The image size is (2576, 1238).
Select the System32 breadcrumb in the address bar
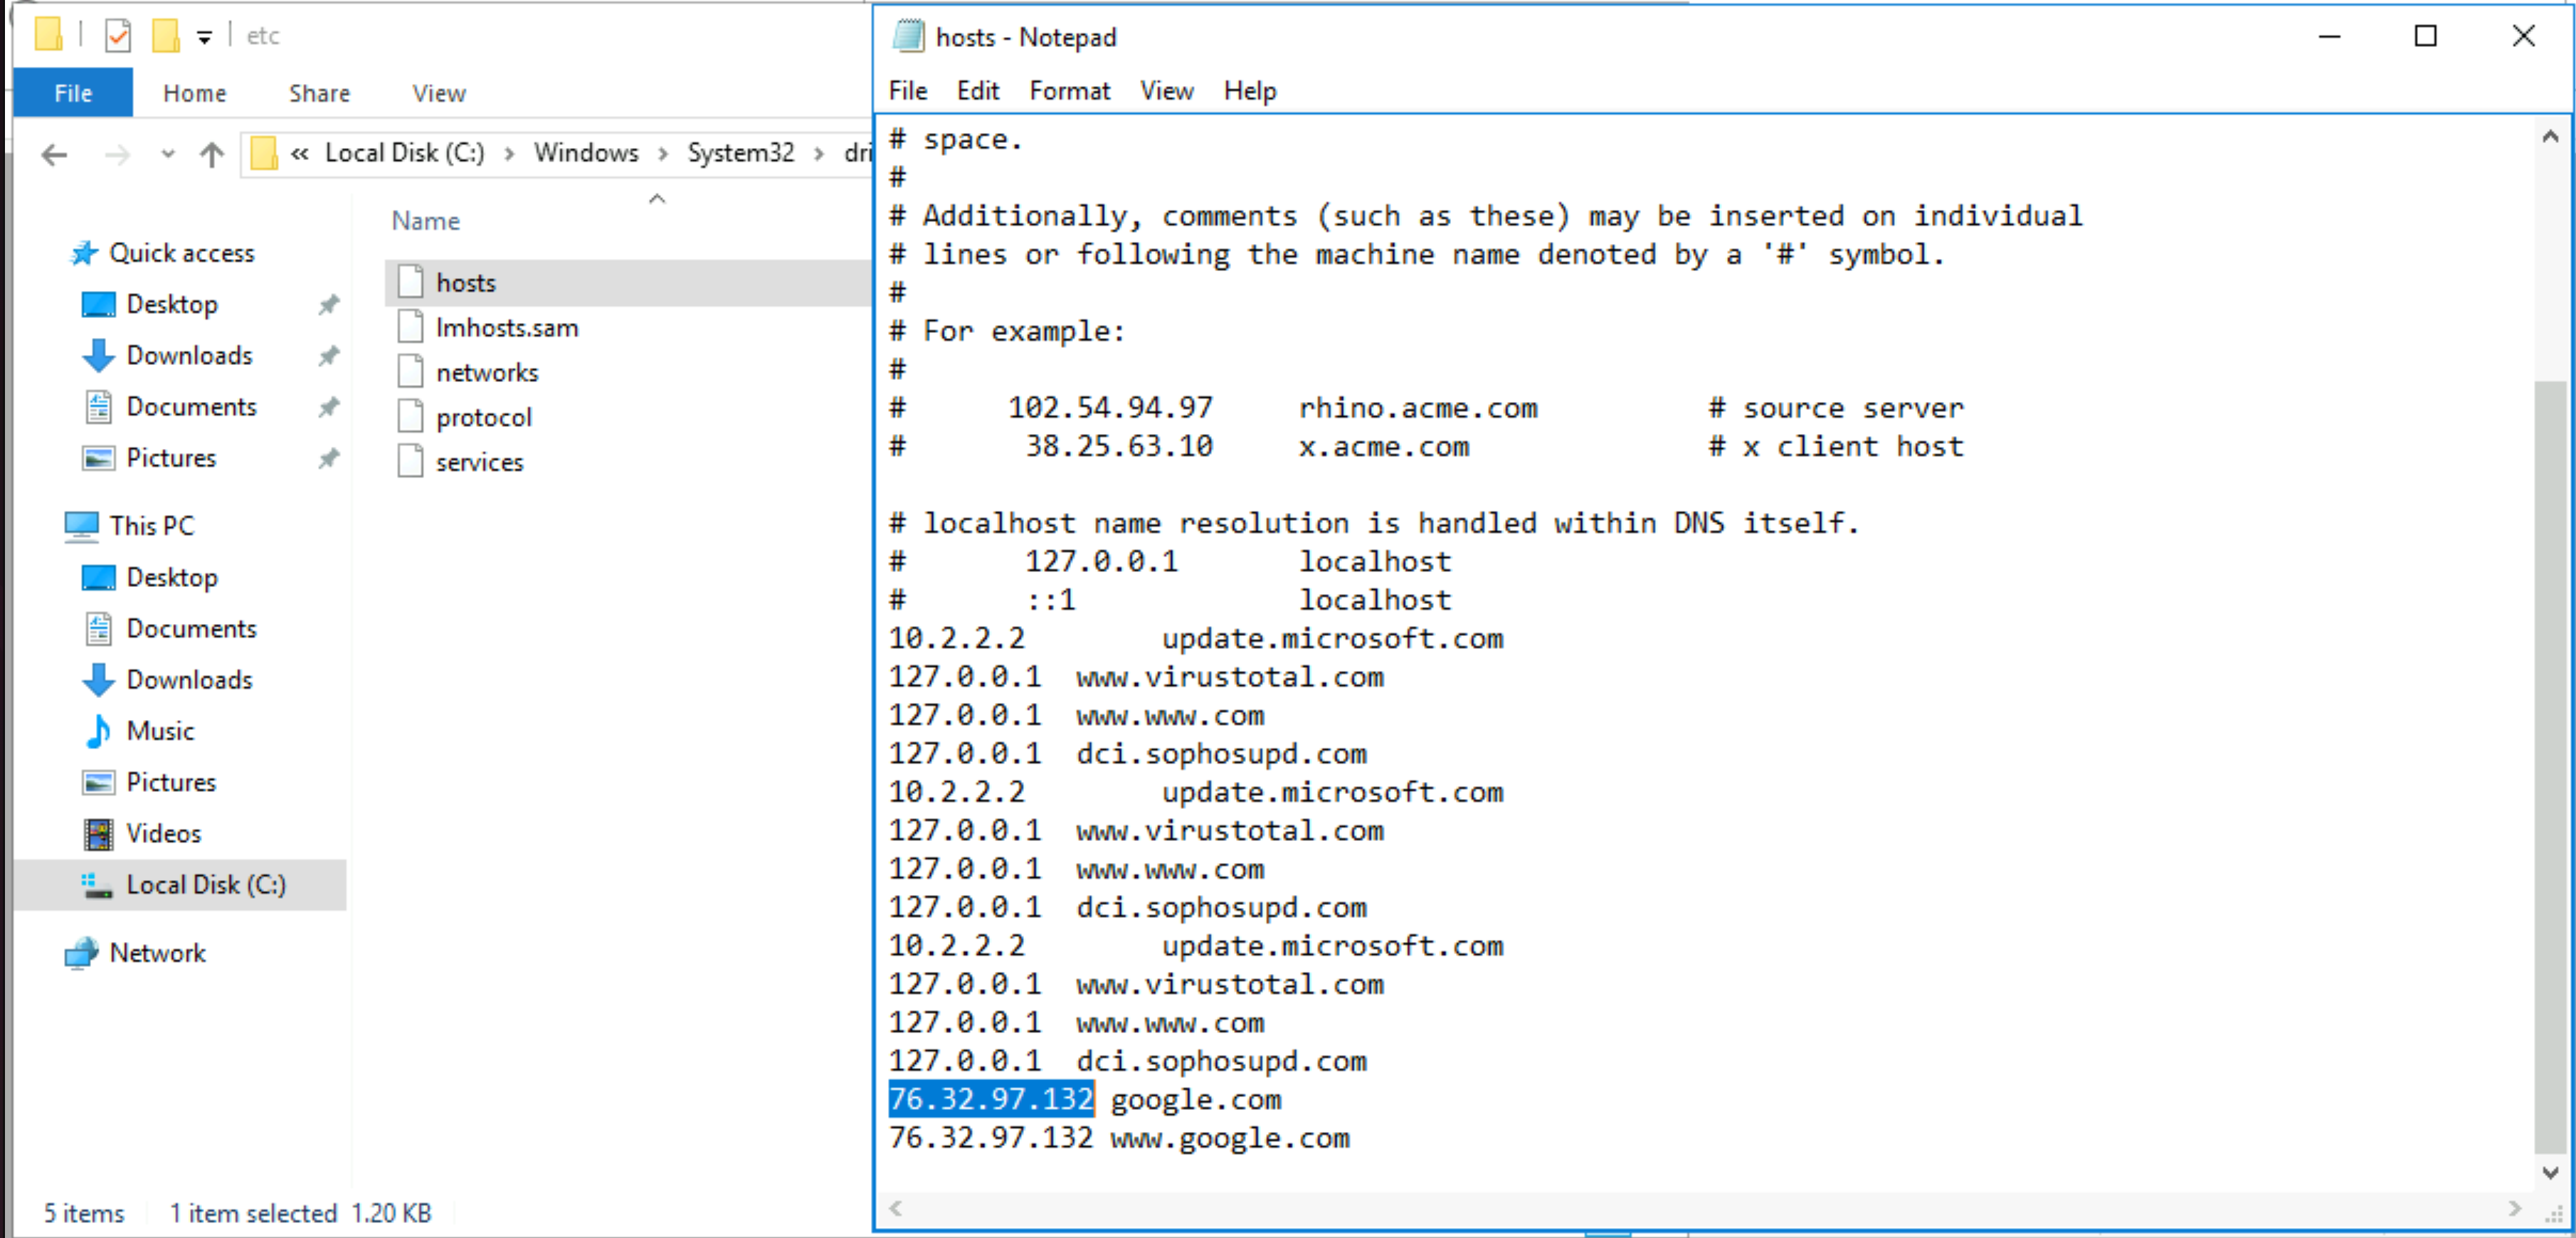(740, 153)
